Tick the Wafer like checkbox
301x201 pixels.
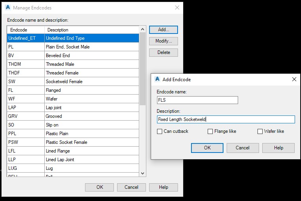[x=260, y=131]
